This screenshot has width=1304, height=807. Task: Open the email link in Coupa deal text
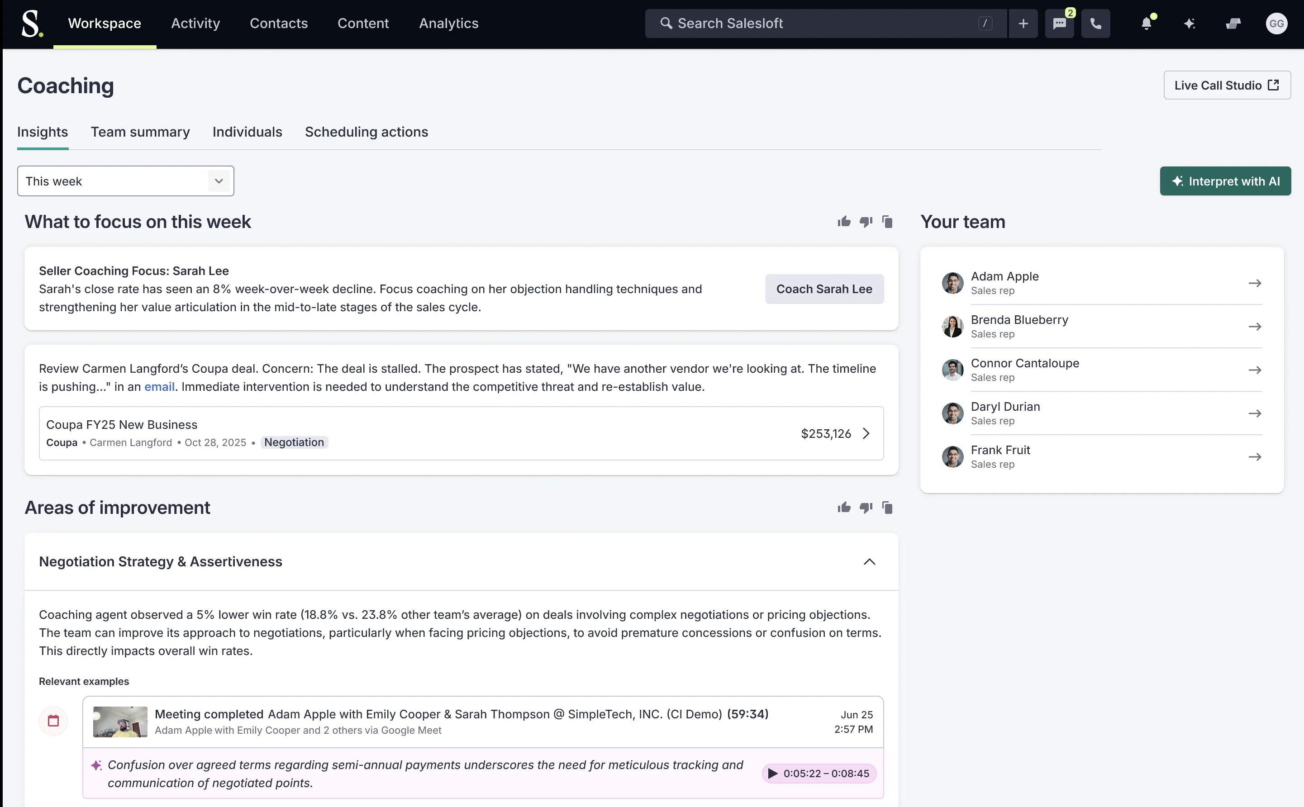click(x=159, y=386)
